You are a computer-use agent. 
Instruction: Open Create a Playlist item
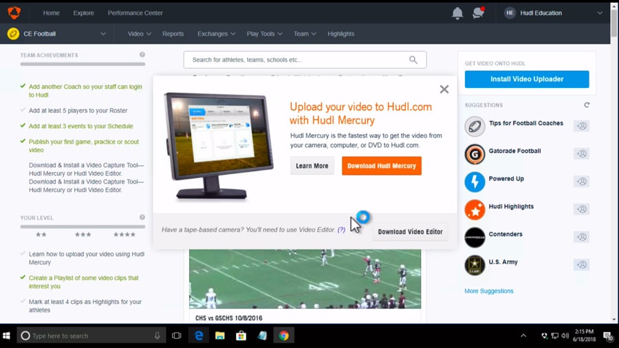coord(84,282)
